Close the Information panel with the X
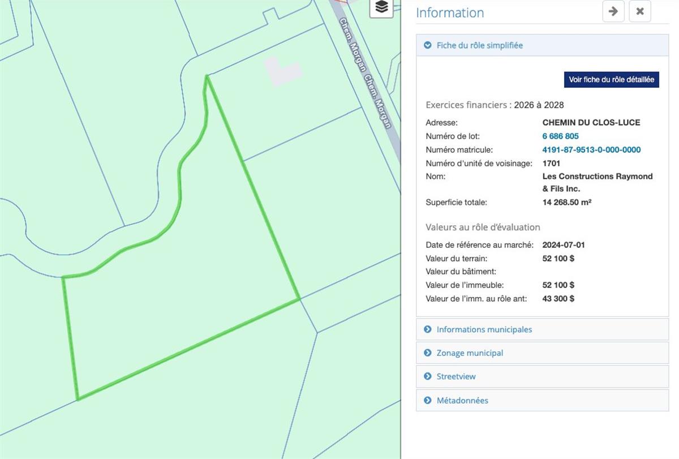This screenshot has height=459, width=679. click(640, 11)
